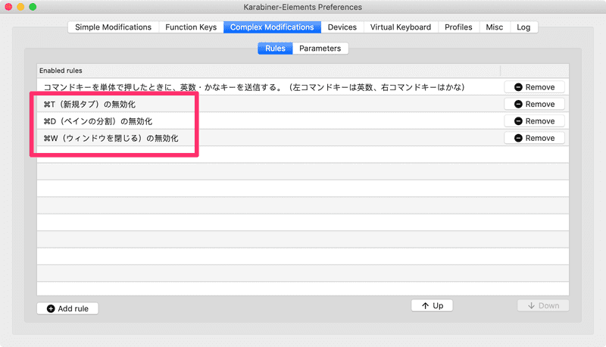Switch to the Parameters sub-tab
The image size is (606, 347).
[320, 48]
